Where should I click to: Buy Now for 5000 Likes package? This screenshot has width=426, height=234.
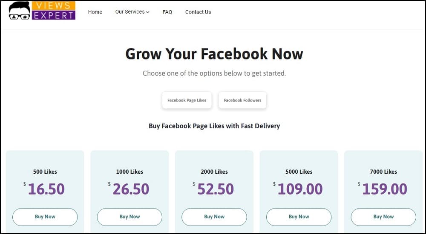[299, 217]
